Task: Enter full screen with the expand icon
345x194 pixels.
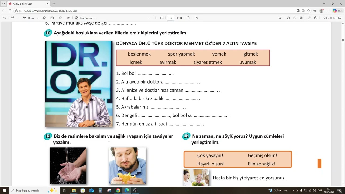Action: (x=309, y=18)
